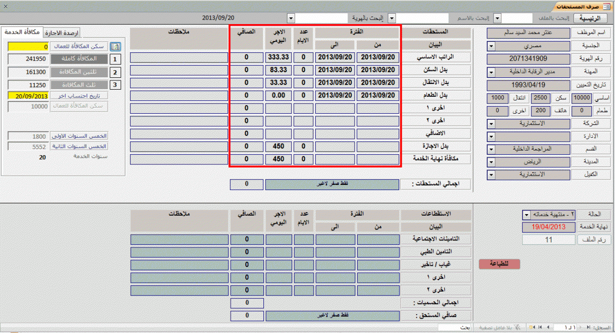615x333 pixels.
Task: Click the بلا عامل تصفية filter icon
Action: (x=517, y=327)
